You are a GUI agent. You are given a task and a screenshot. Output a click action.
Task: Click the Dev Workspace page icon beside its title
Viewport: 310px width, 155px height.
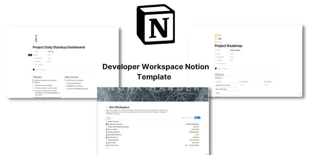click(x=107, y=107)
